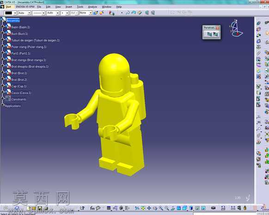
Task: Open the line type dropdown
Action: [43, 13]
